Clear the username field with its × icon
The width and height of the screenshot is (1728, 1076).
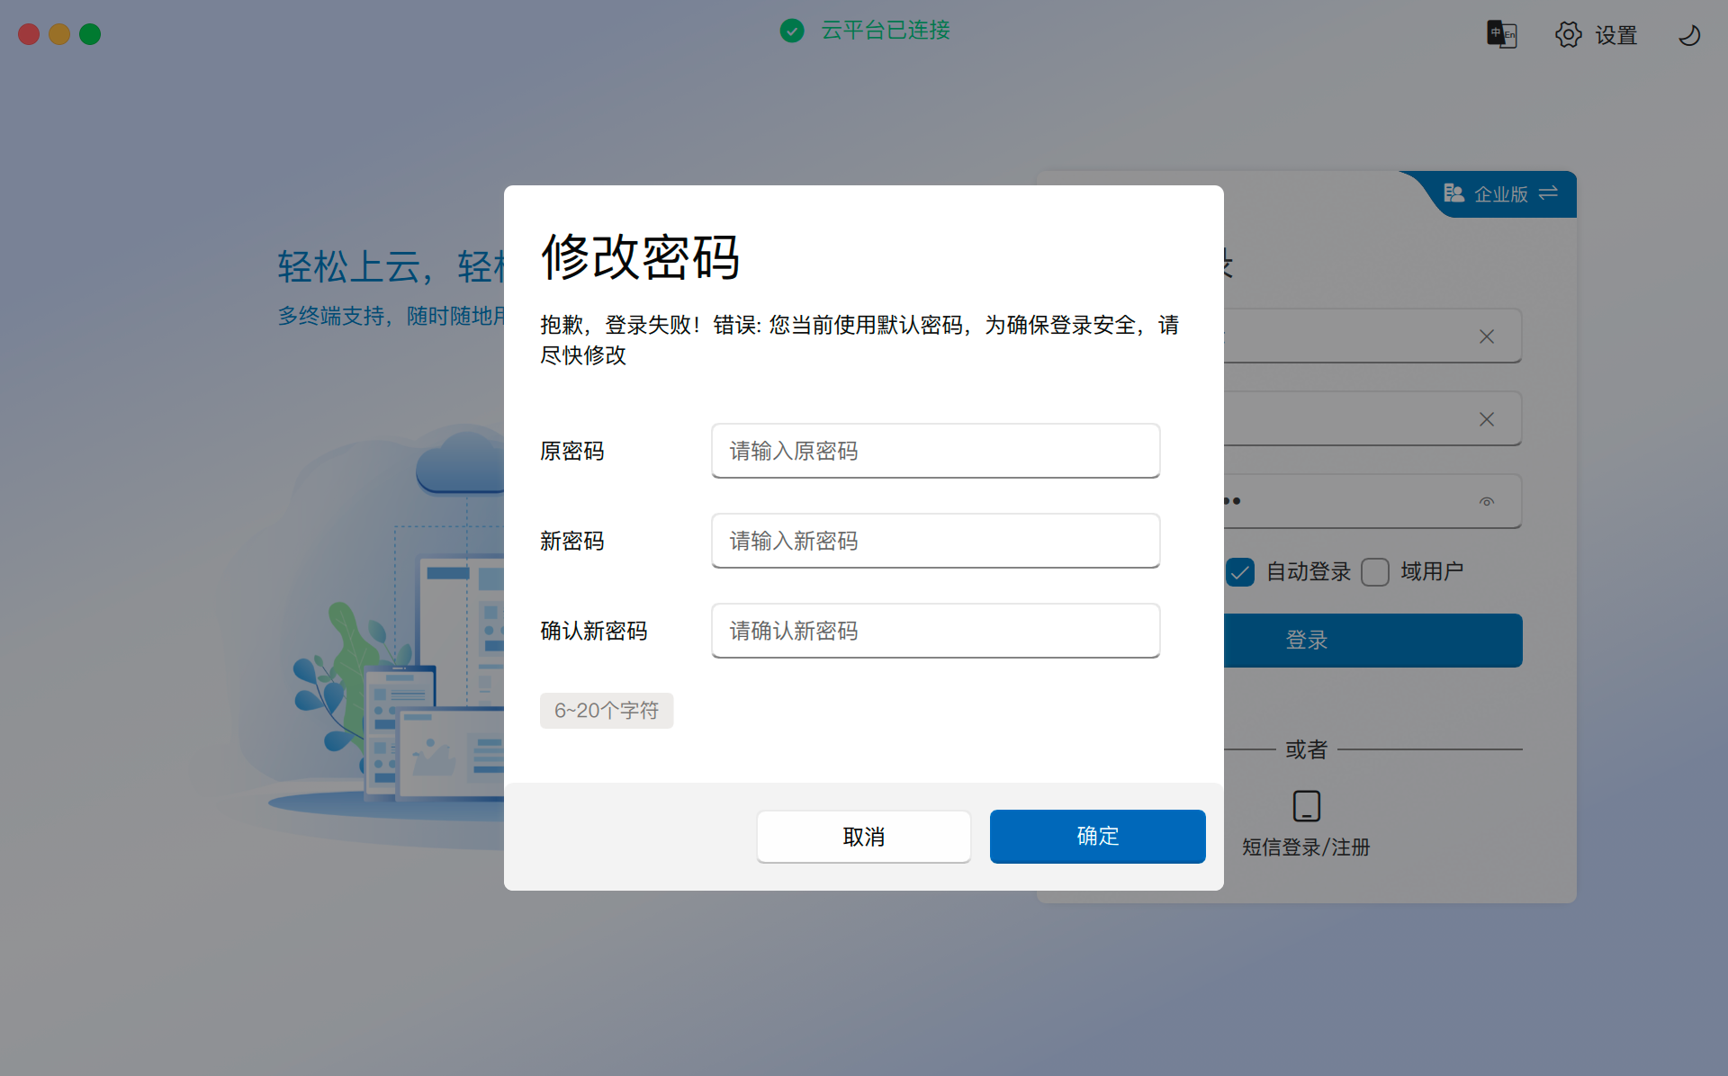(x=1486, y=336)
